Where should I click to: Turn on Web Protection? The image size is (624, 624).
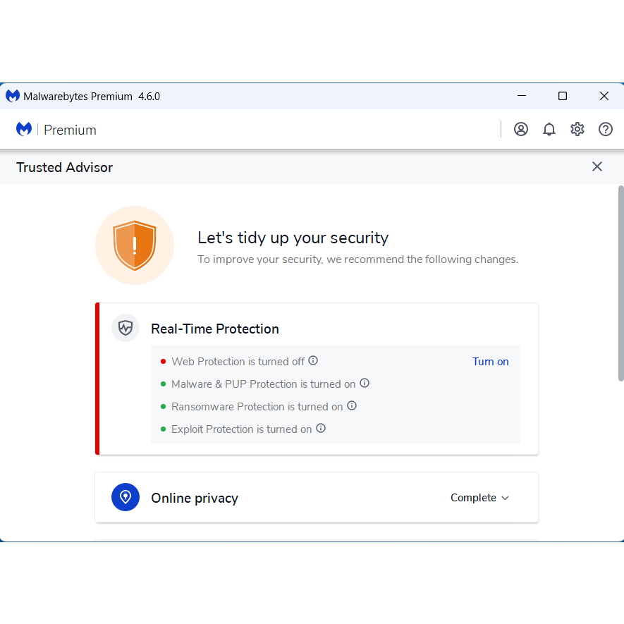(491, 361)
